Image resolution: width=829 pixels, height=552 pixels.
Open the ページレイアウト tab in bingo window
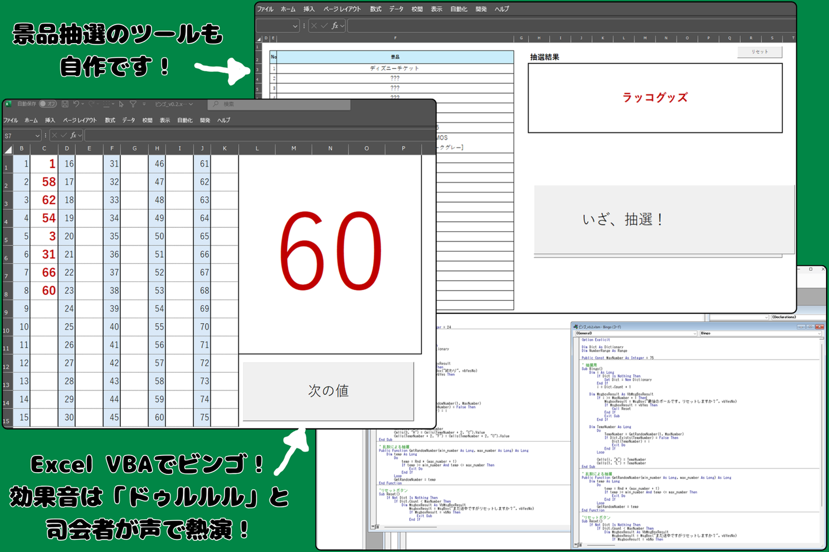(x=80, y=120)
